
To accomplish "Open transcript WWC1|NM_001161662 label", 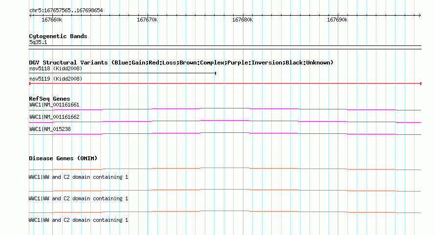I will tap(54, 117).
